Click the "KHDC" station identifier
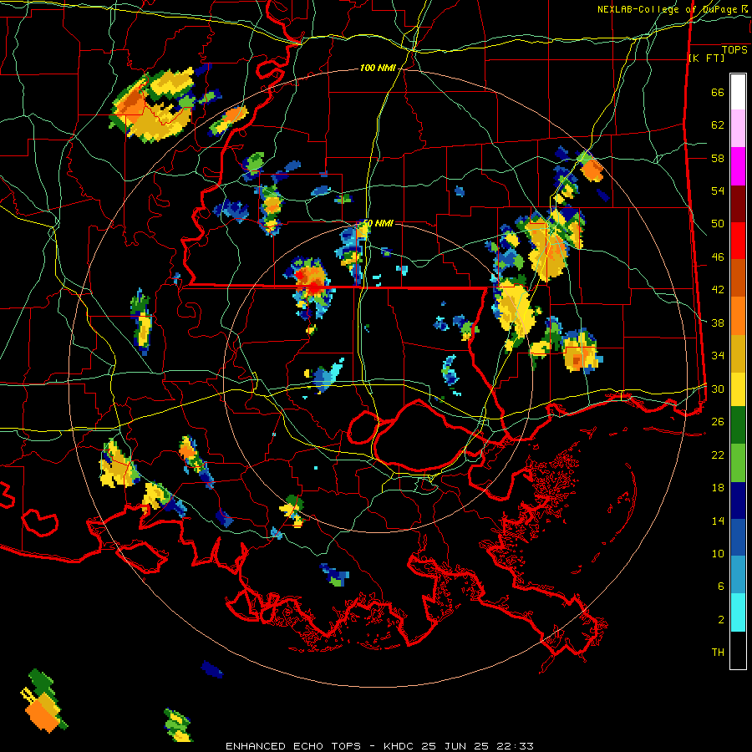 click(x=399, y=746)
